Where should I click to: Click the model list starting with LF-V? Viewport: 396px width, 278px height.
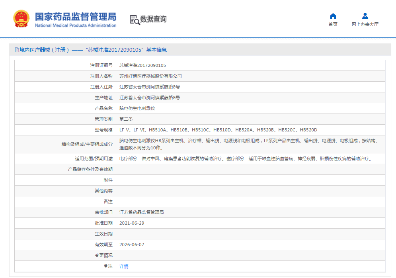[x=218, y=130]
